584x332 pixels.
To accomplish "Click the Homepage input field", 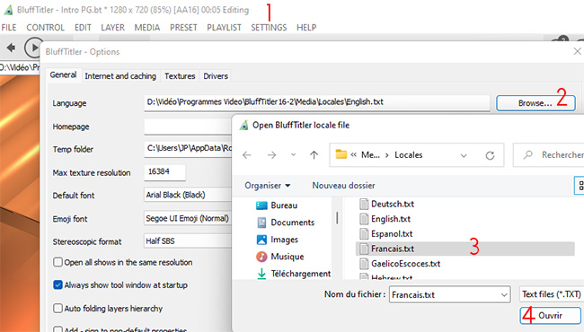I will 188,127.
